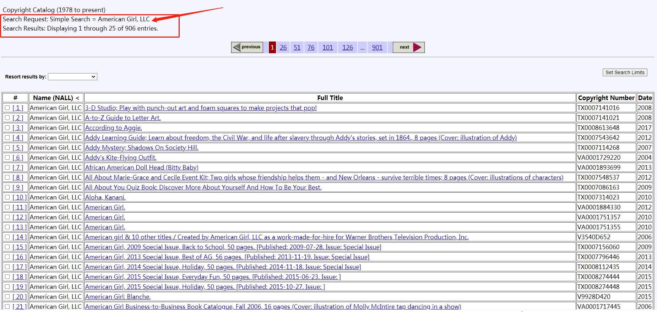657x312 pixels.
Task: Open Addy's Kite-Flying Outfit record
Action: click(x=121, y=158)
